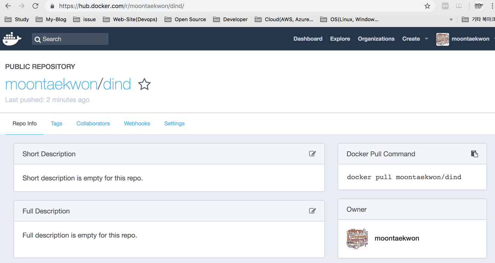The image size is (495, 263).
Task: Open the My-Blog bookmark folder
Action: tap(51, 19)
